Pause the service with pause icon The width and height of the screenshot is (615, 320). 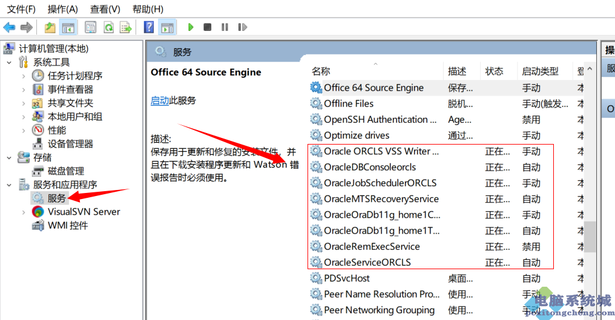tap(225, 27)
